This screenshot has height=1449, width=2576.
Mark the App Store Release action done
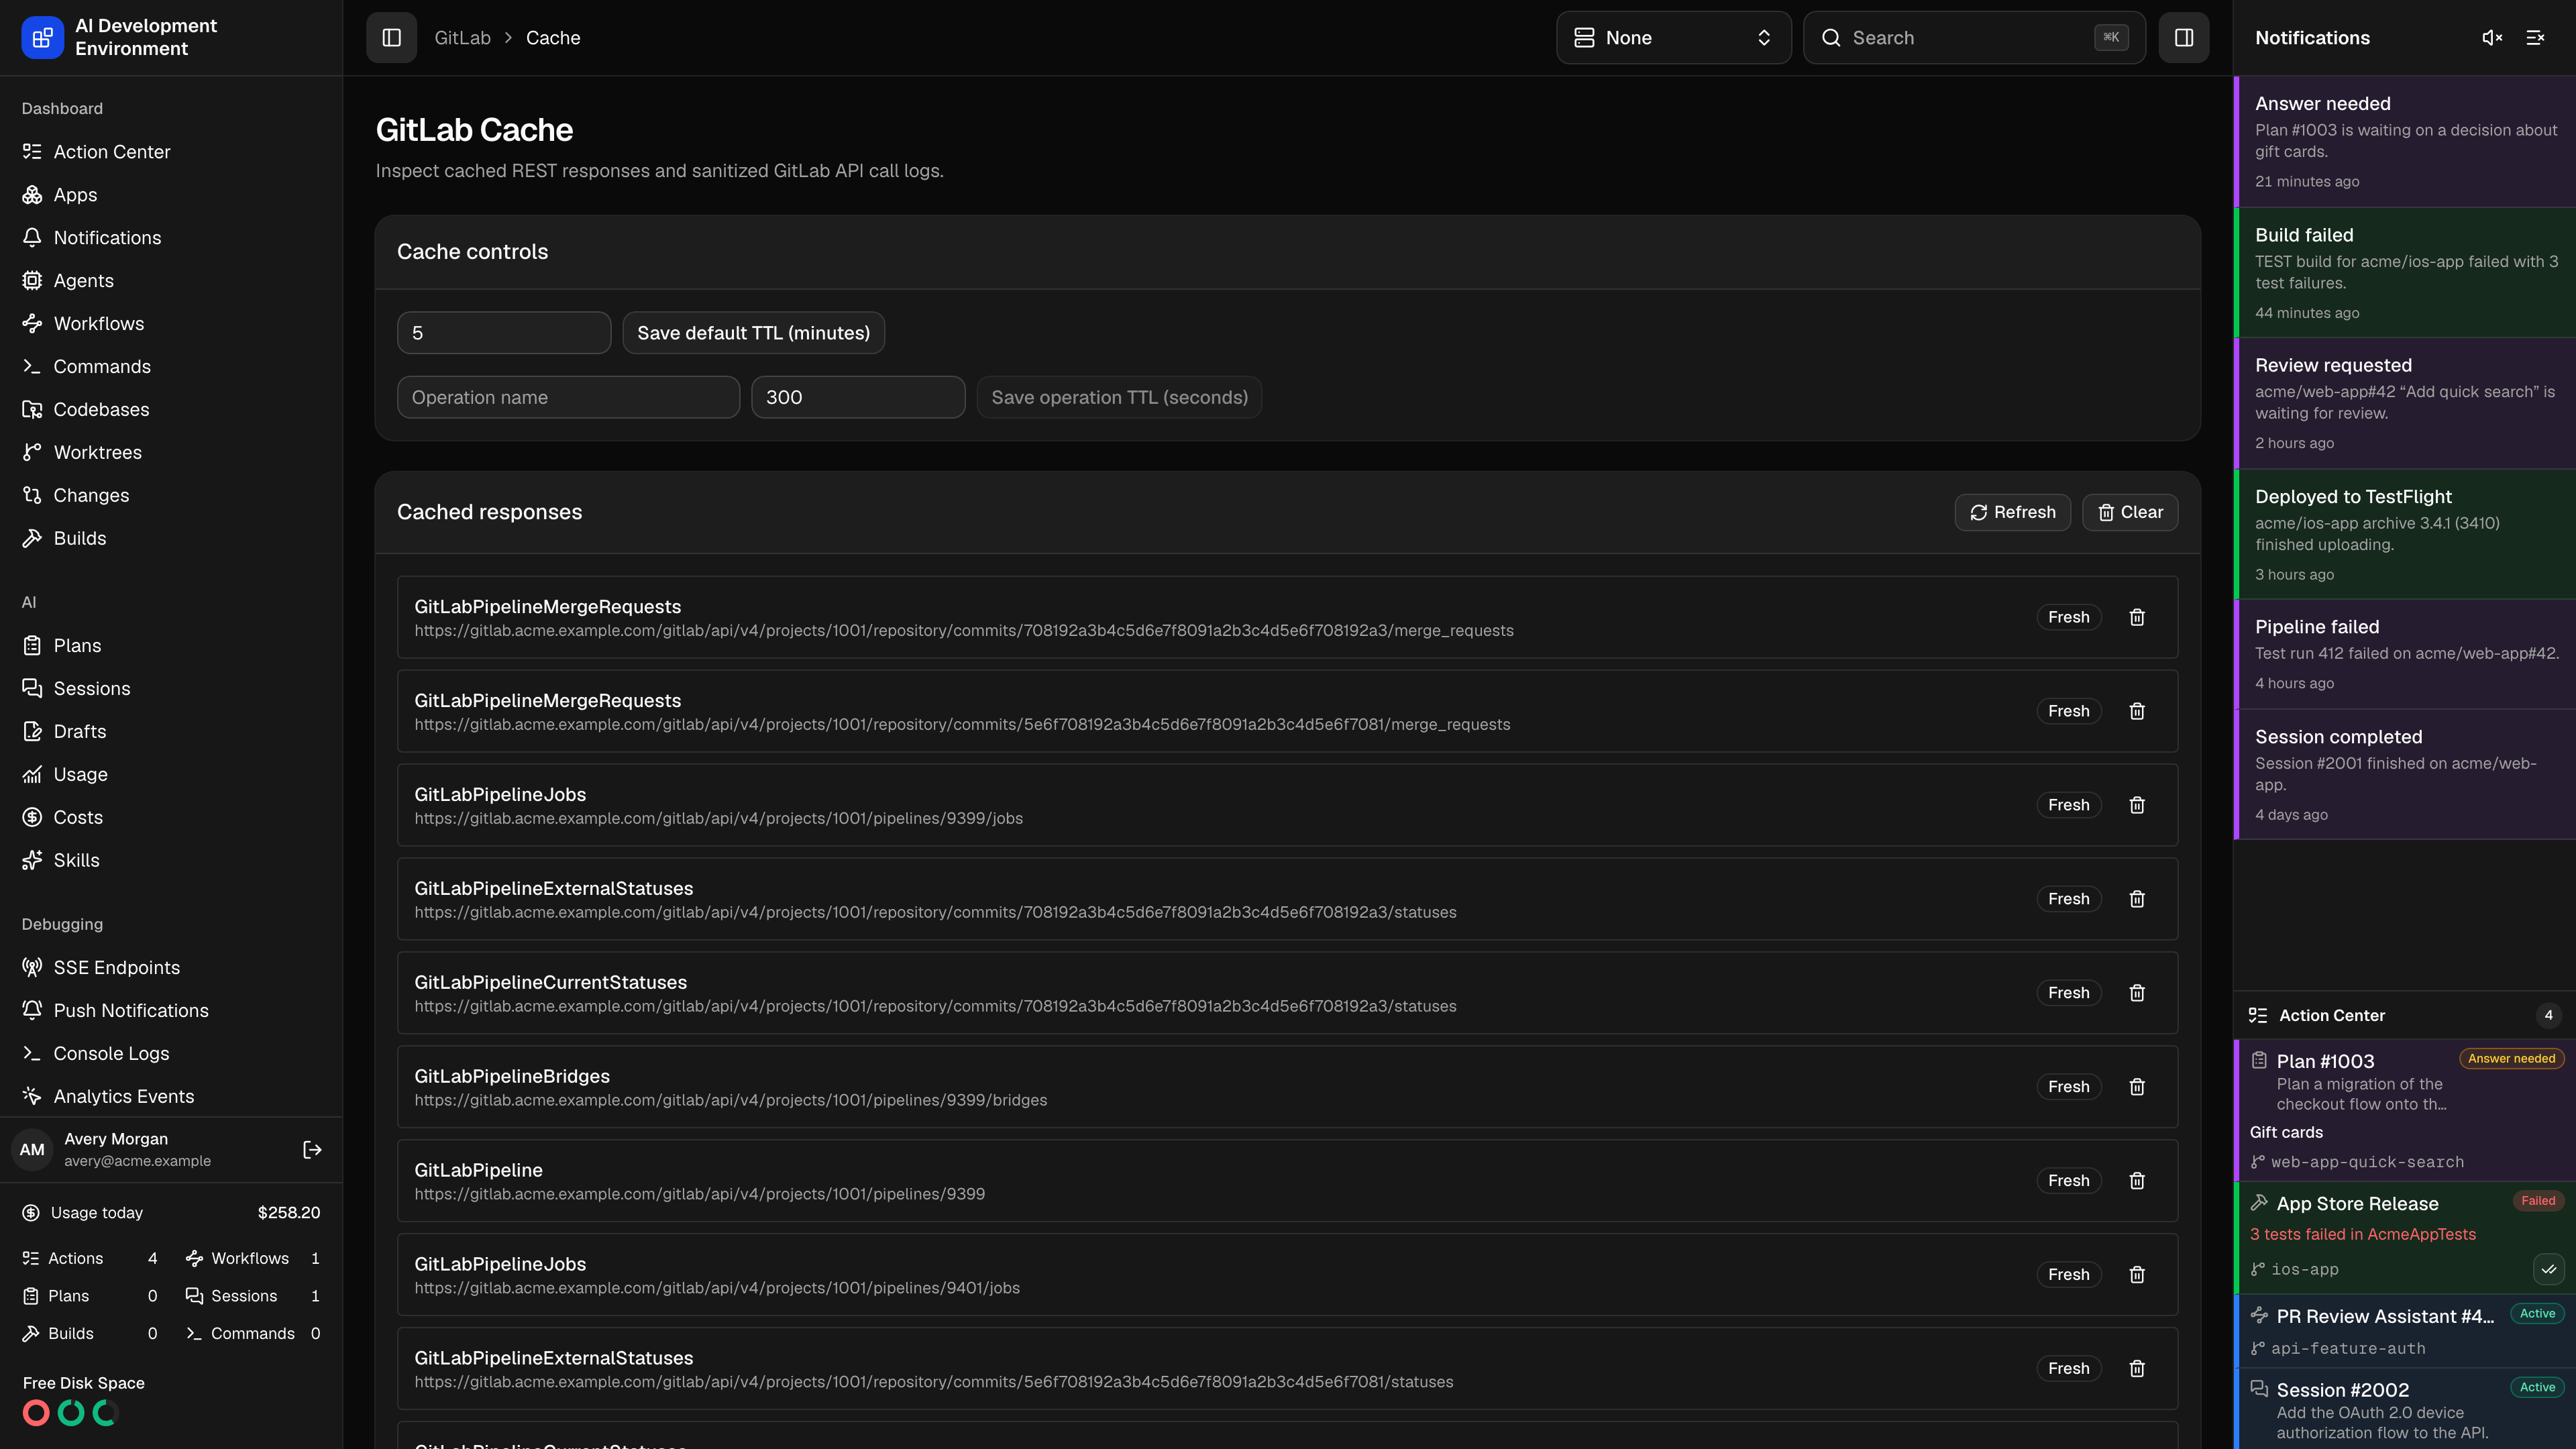click(2549, 1270)
